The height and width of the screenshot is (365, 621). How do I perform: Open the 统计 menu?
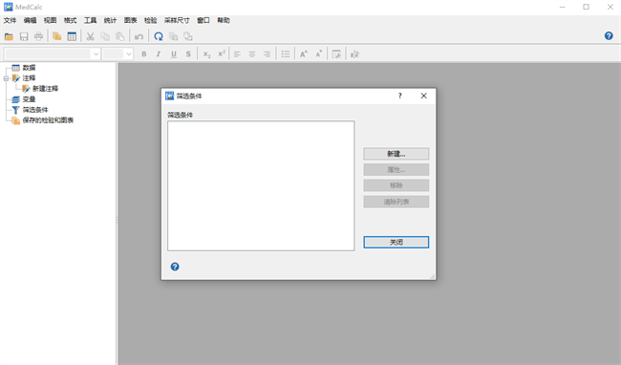pyautogui.click(x=110, y=20)
